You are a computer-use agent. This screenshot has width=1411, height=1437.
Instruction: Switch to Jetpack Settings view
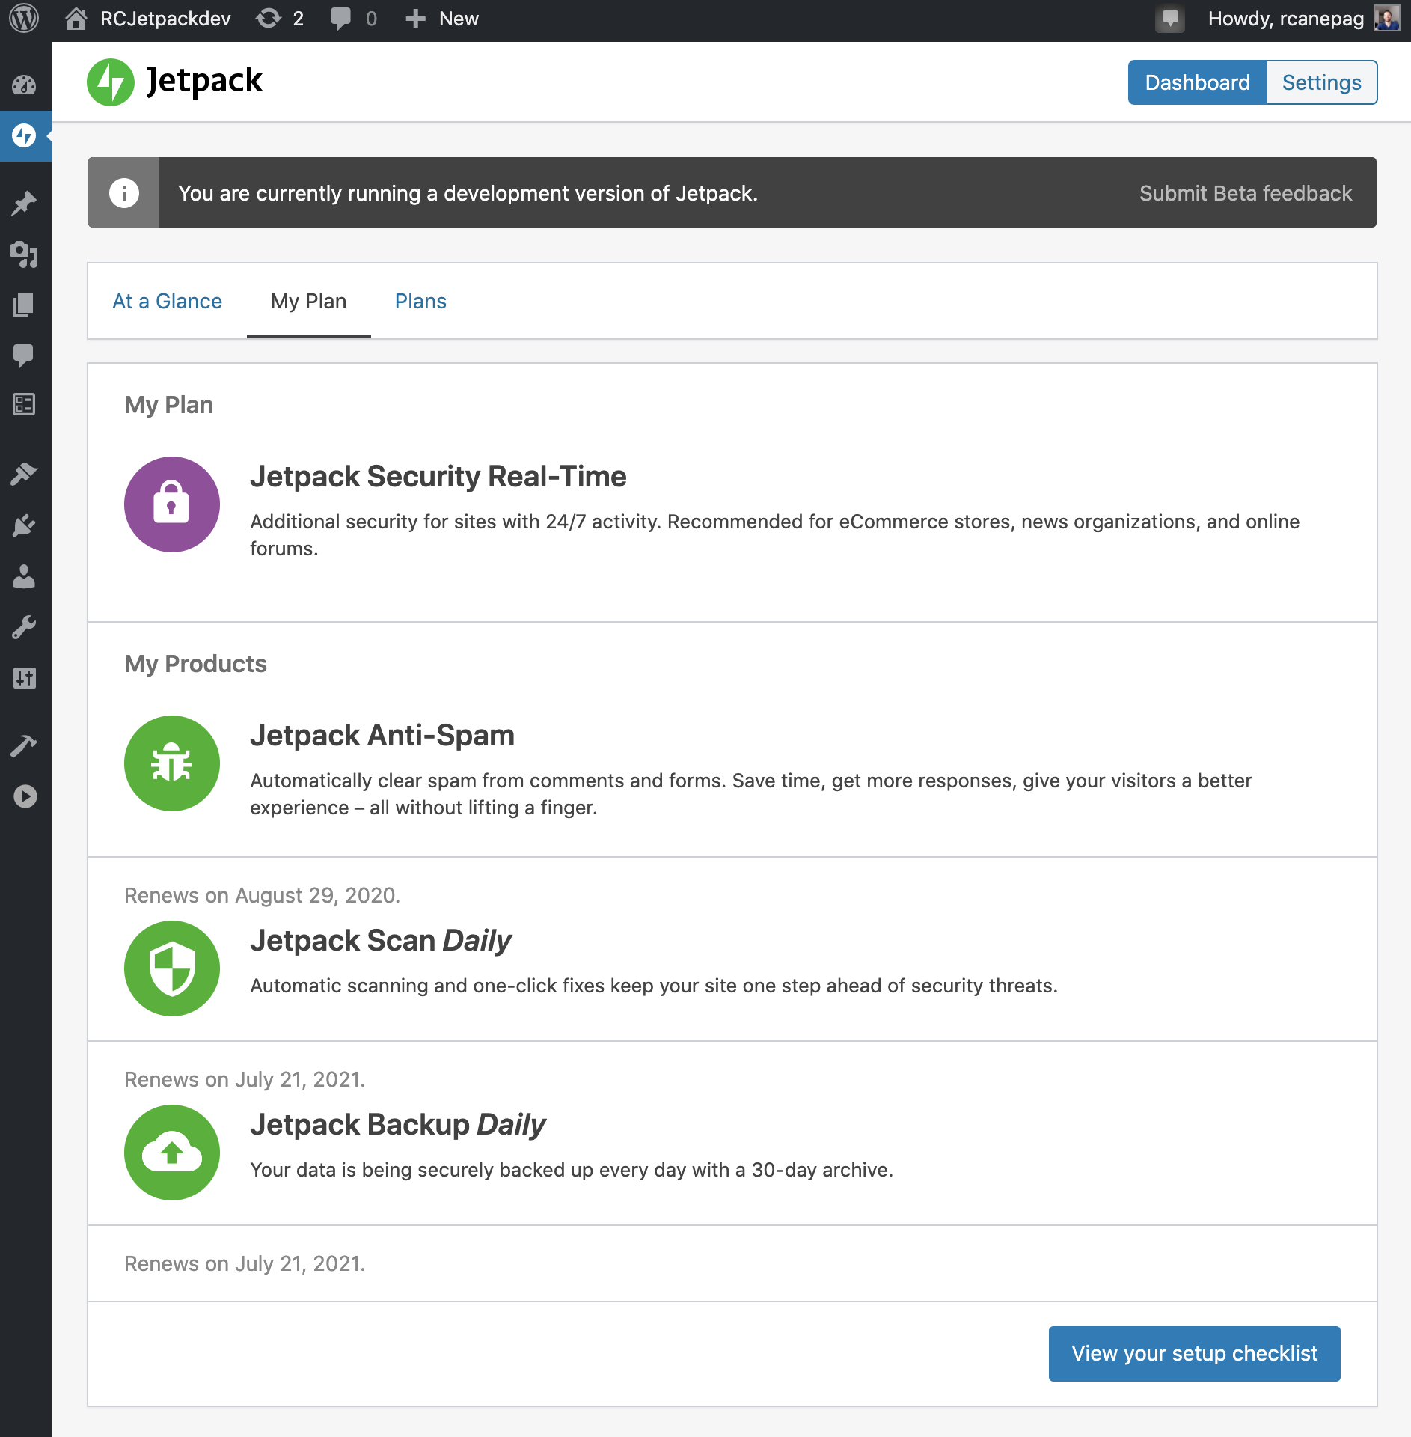click(x=1322, y=82)
